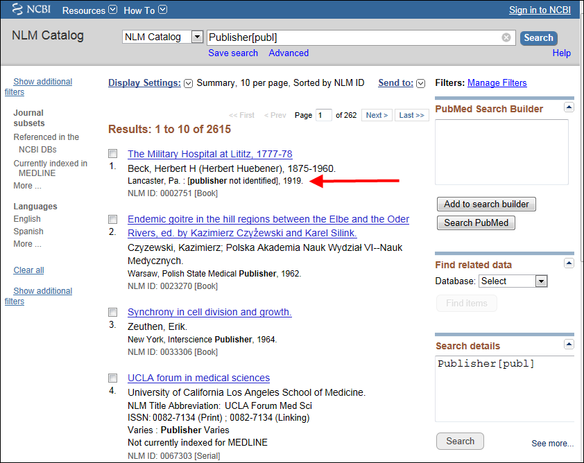The width and height of the screenshot is (584, 463).
Task: Open the Advanced search link
Action: click(289, 53)
